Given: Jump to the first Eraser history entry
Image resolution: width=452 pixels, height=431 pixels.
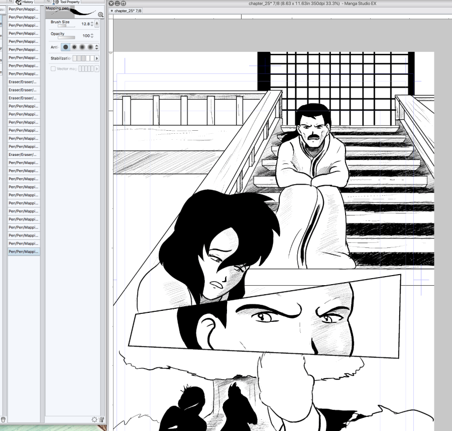Looking at the screenshot, I should point(24,82).
